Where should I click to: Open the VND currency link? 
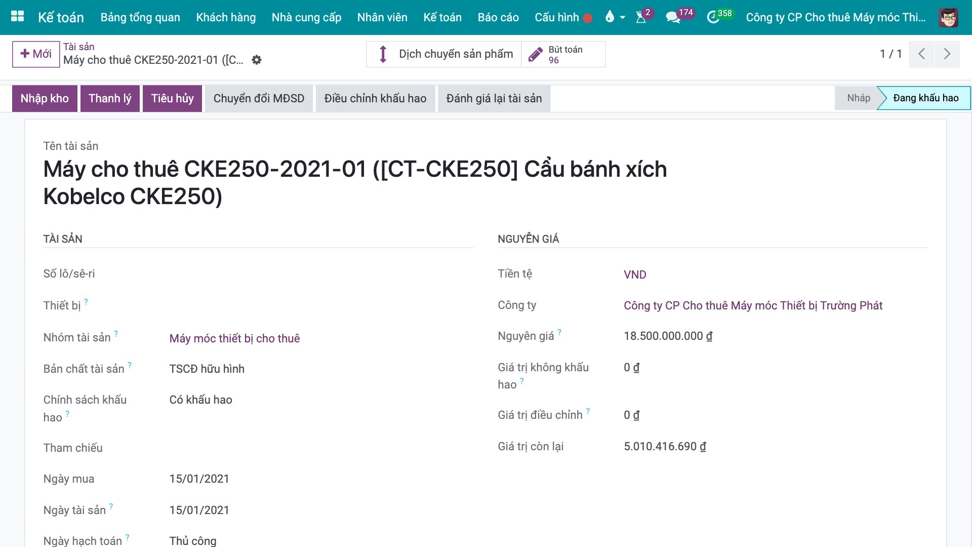(x=635, y=275)
